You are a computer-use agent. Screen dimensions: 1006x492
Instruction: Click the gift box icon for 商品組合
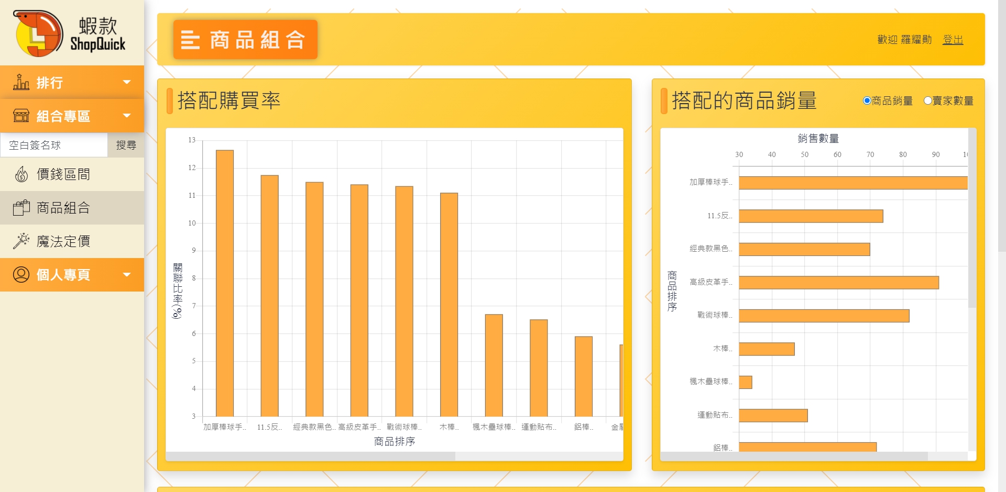21,208
